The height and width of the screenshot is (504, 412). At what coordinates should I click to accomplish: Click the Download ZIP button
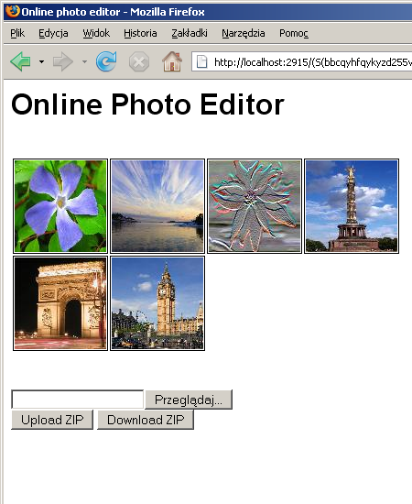coord(146,420)
